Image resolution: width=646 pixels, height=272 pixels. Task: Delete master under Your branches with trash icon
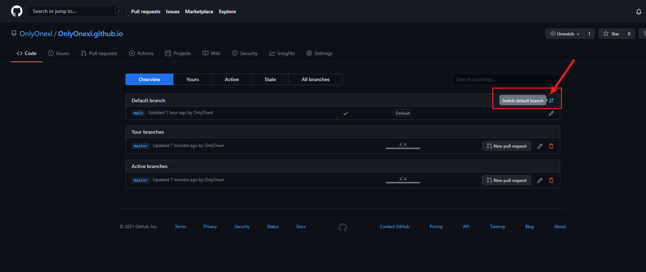(551, 146)
